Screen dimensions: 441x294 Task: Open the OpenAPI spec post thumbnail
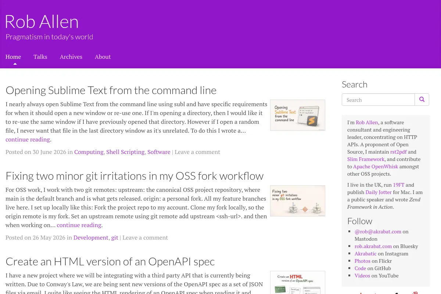[298, 282]
